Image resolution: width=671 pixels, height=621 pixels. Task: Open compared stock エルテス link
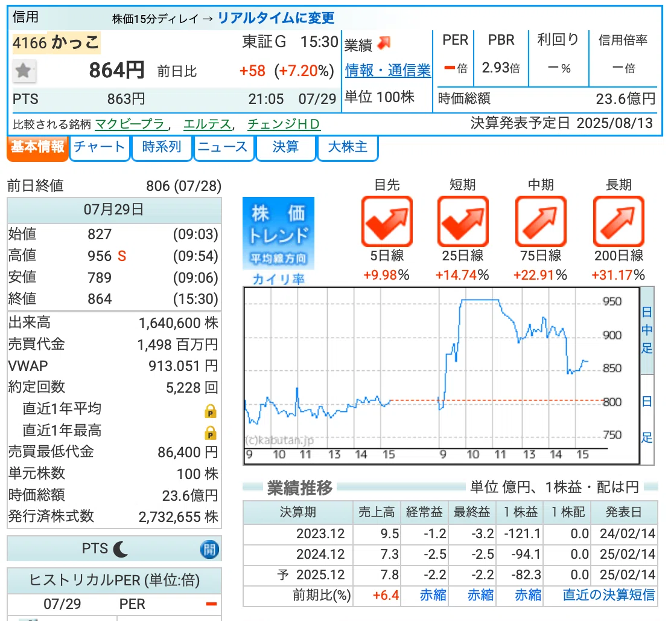[x=208, y=124]
